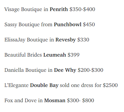
Task: Click the $350-$400 price range
Action: click(82, 9)
